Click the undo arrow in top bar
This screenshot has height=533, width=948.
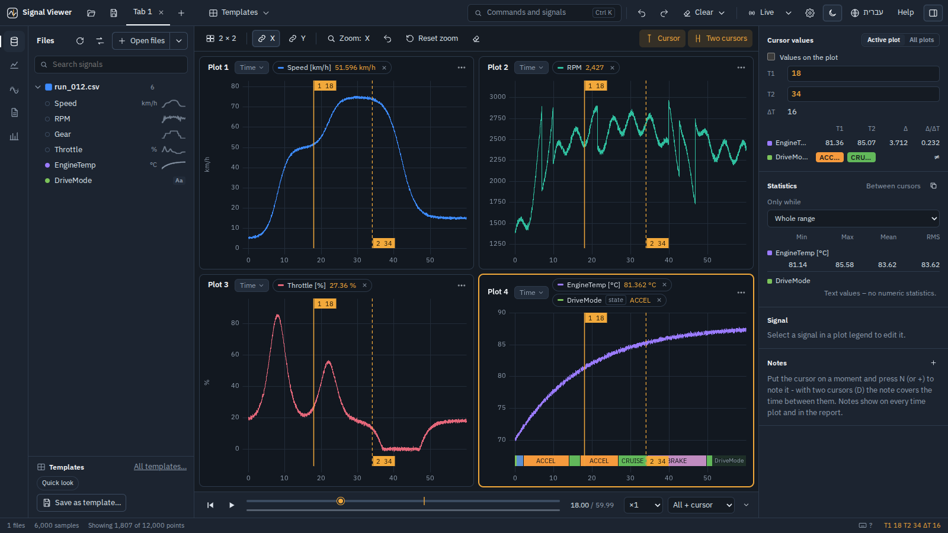[x=642, y=12]
